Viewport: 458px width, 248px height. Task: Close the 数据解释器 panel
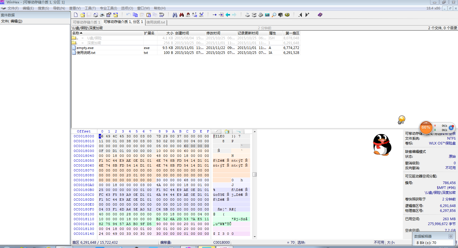point(451,237)
